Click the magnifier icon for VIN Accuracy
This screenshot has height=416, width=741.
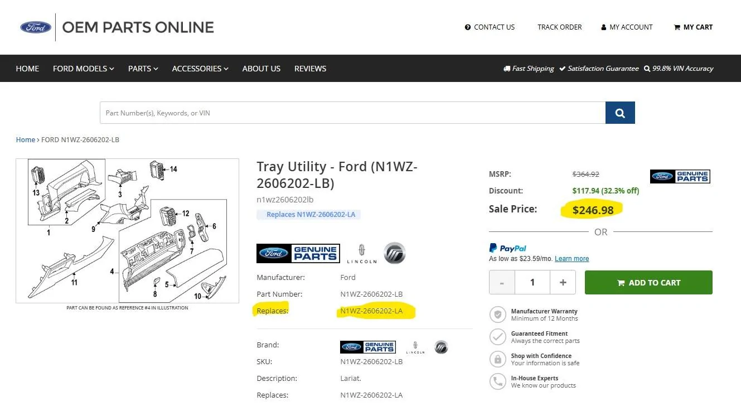click(x=647, y=69)
